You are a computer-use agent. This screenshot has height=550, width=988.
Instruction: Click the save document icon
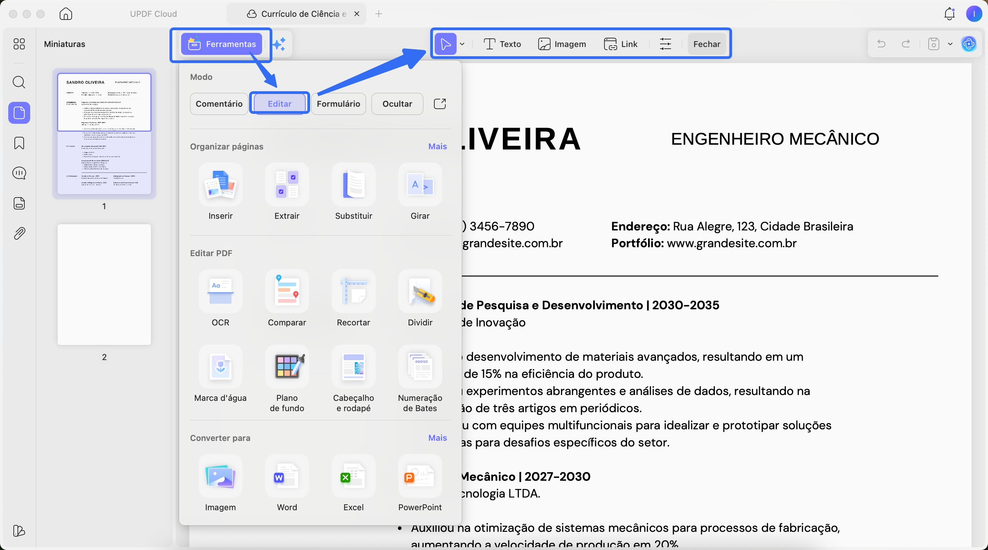coord(933,44)
